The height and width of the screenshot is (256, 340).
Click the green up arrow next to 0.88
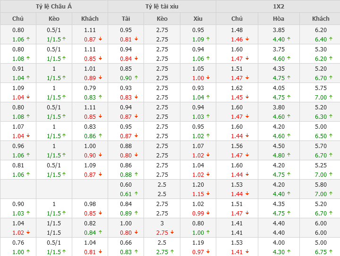(x=136, y=174)
